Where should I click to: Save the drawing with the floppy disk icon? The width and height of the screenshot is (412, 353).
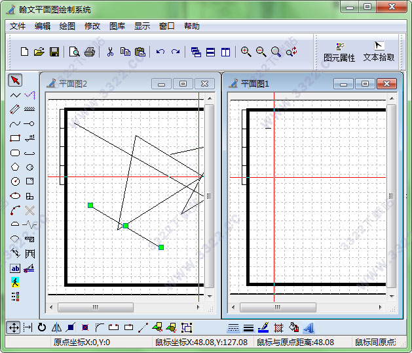(55, 52)
